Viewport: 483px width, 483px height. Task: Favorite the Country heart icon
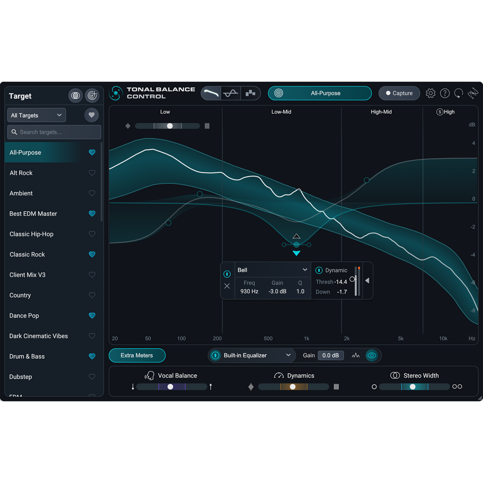point(92,295)
